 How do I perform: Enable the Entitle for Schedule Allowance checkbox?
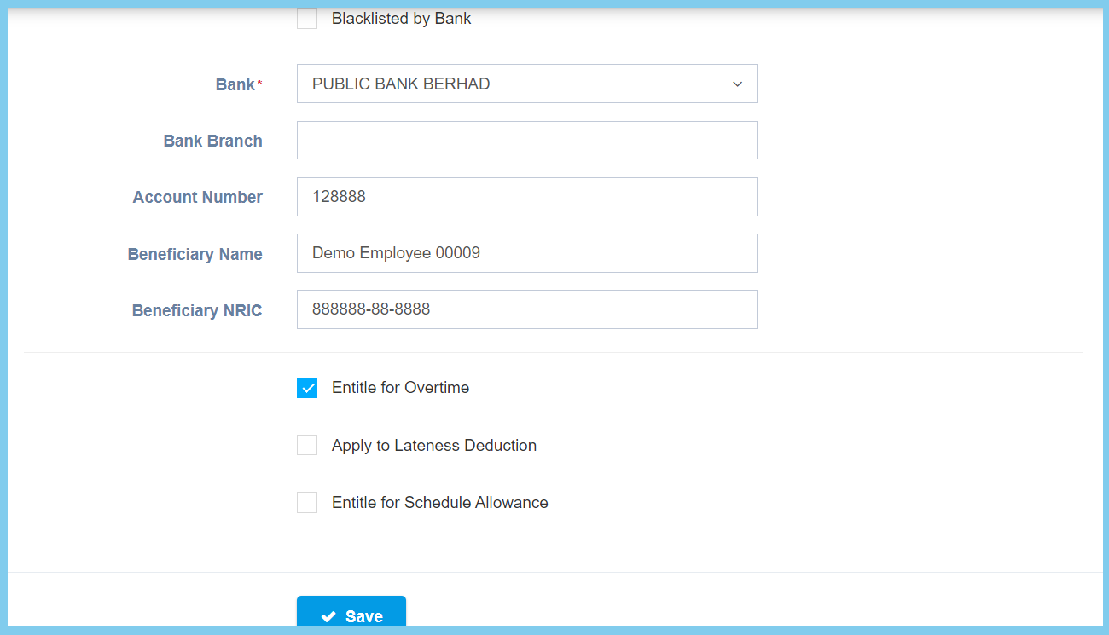(307, 503)
